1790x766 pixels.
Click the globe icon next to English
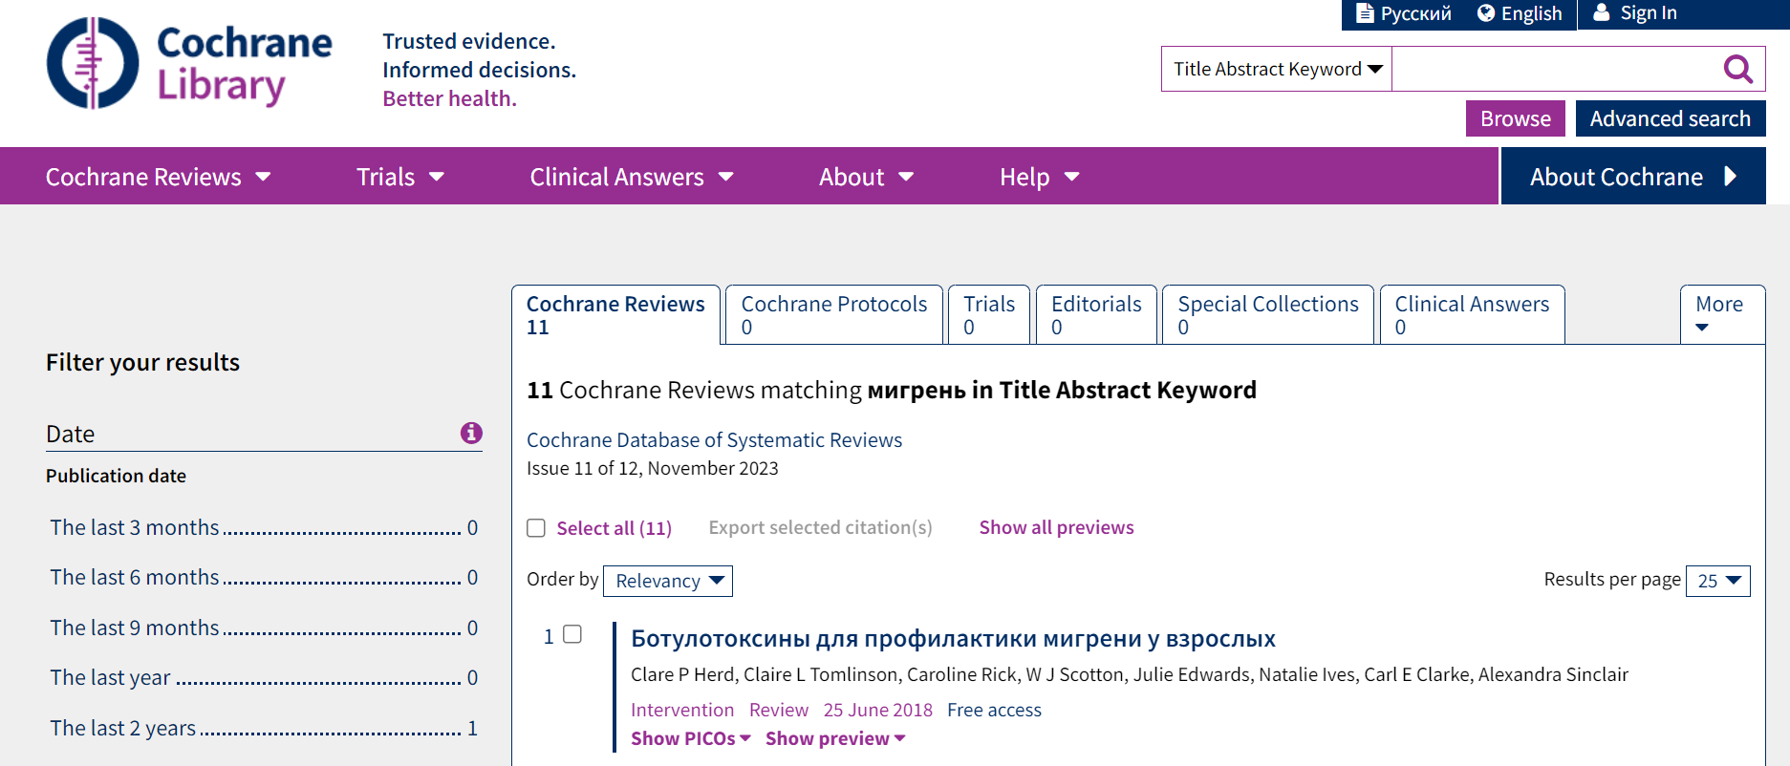[1486, 13]
